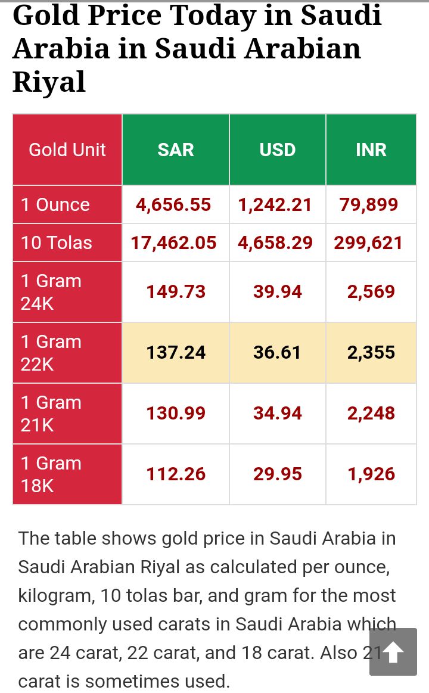The height and width of the screenshot is (693, 429).
Task: Click the SAR column header
Action: (176, 150)
